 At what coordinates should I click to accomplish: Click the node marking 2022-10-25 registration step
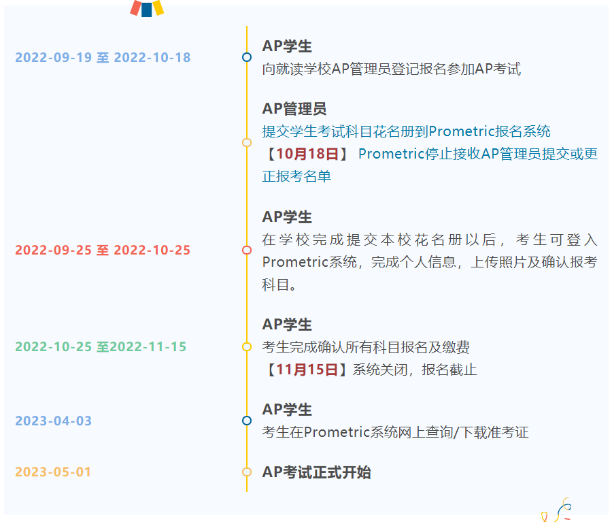pos(245,347)
